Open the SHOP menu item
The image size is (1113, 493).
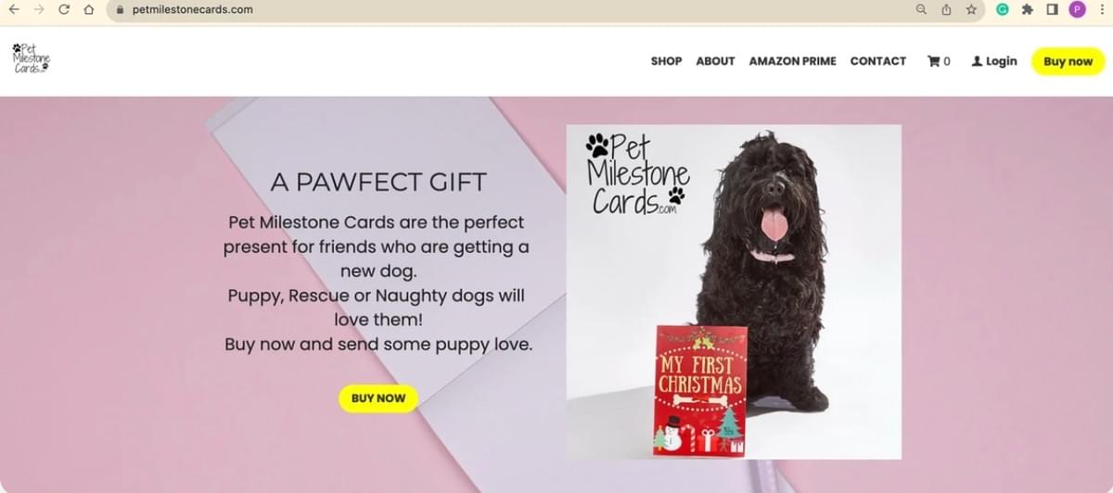click(x=666, y=61)
